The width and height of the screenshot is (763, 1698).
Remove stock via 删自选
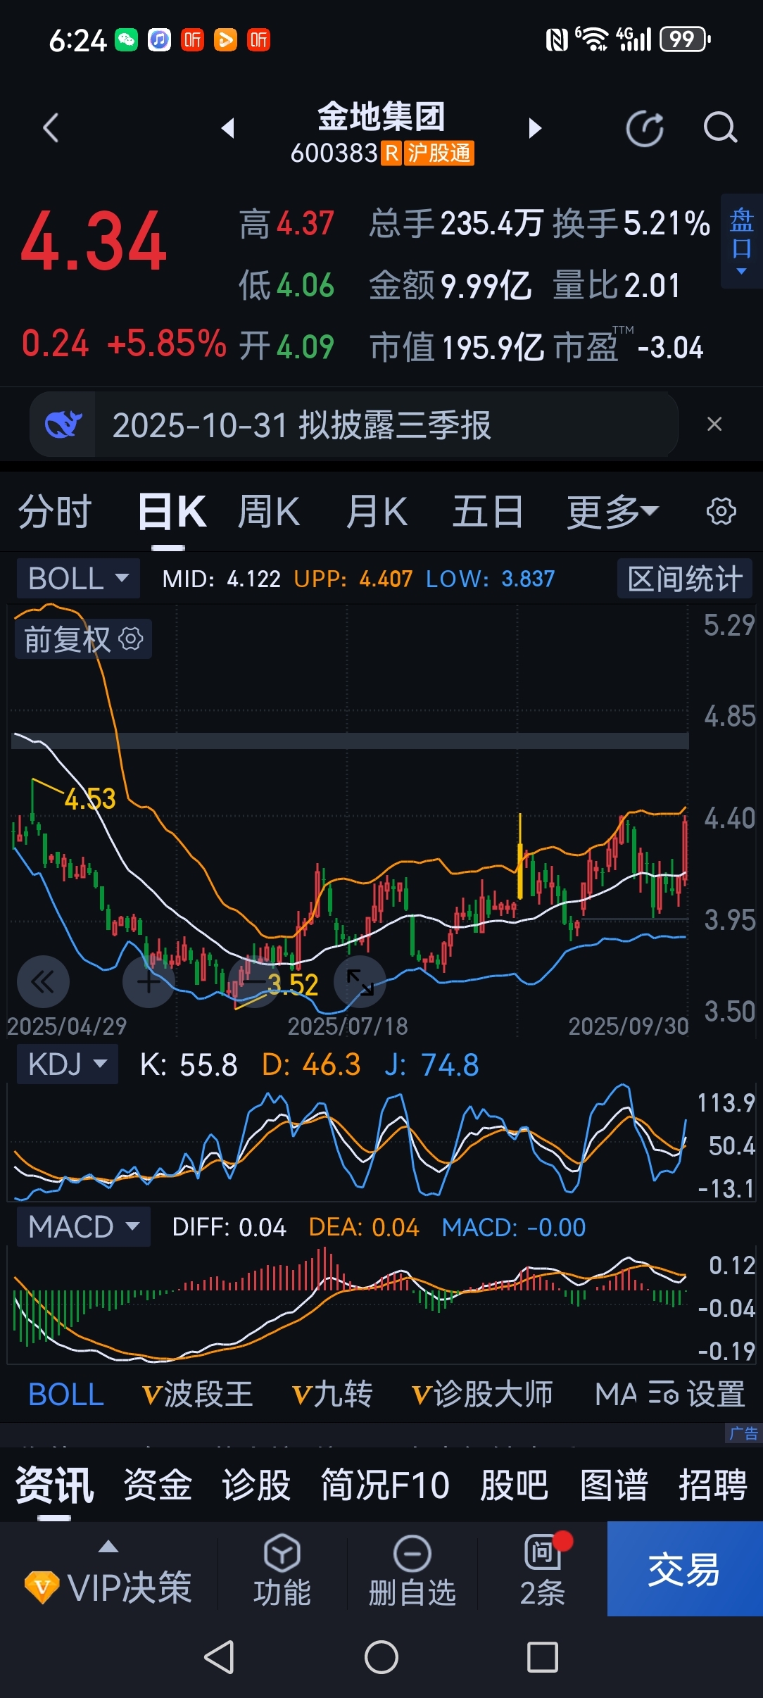[412, 1571]
